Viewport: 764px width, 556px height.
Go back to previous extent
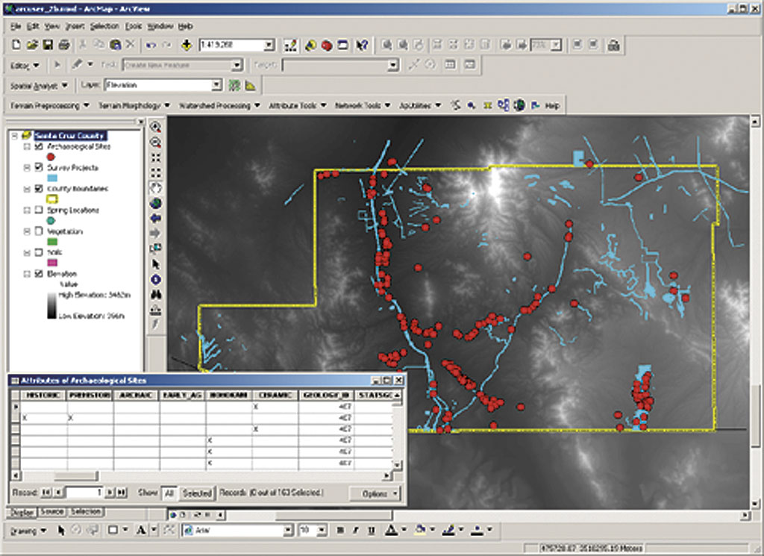coord(156,218)
